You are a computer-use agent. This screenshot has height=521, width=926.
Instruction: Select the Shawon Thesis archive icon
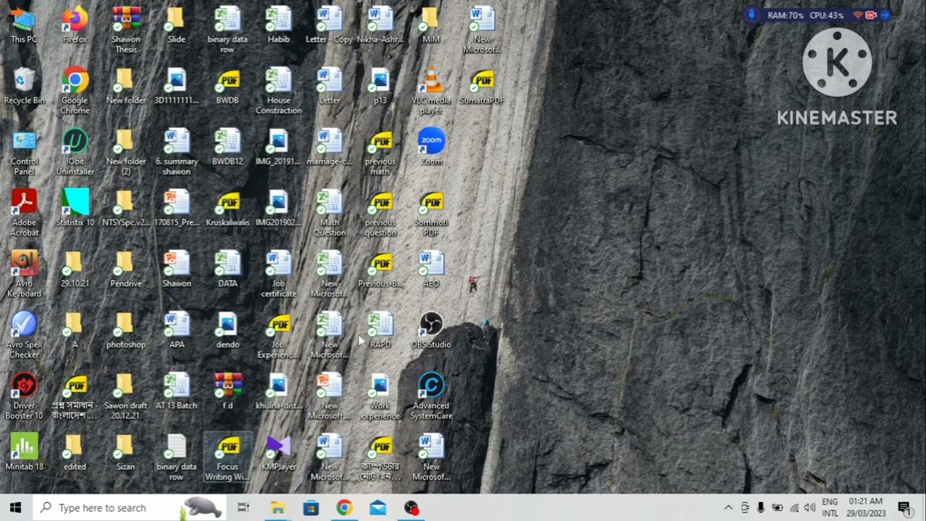click(126, 30)
